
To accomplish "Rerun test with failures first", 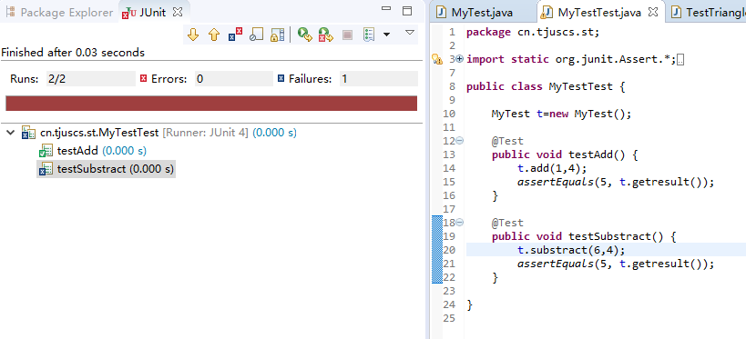I will point(325,35).
